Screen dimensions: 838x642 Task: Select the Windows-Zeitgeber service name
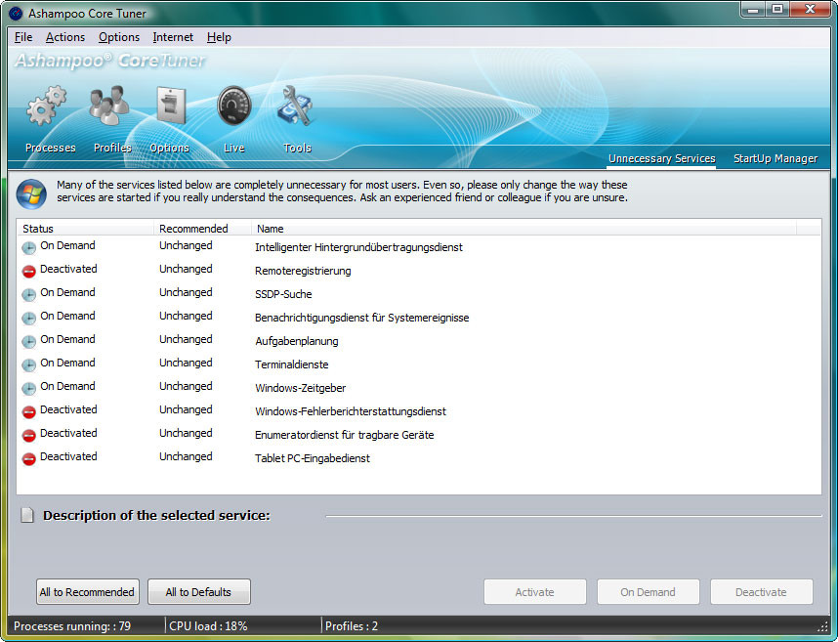(301, 388)
